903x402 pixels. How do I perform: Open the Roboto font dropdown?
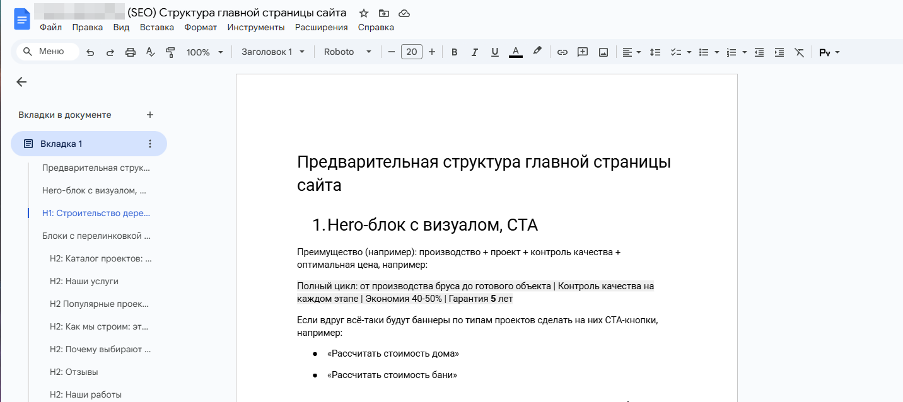click(347, 52)
